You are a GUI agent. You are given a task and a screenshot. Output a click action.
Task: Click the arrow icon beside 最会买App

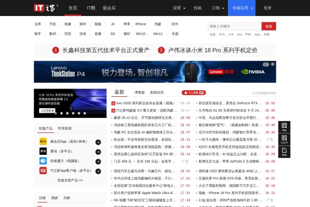[x=98, y=142]
